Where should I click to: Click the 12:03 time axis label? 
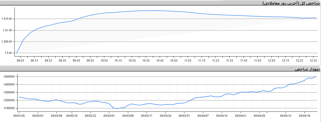pyautogui.click(x=271, y=61)
